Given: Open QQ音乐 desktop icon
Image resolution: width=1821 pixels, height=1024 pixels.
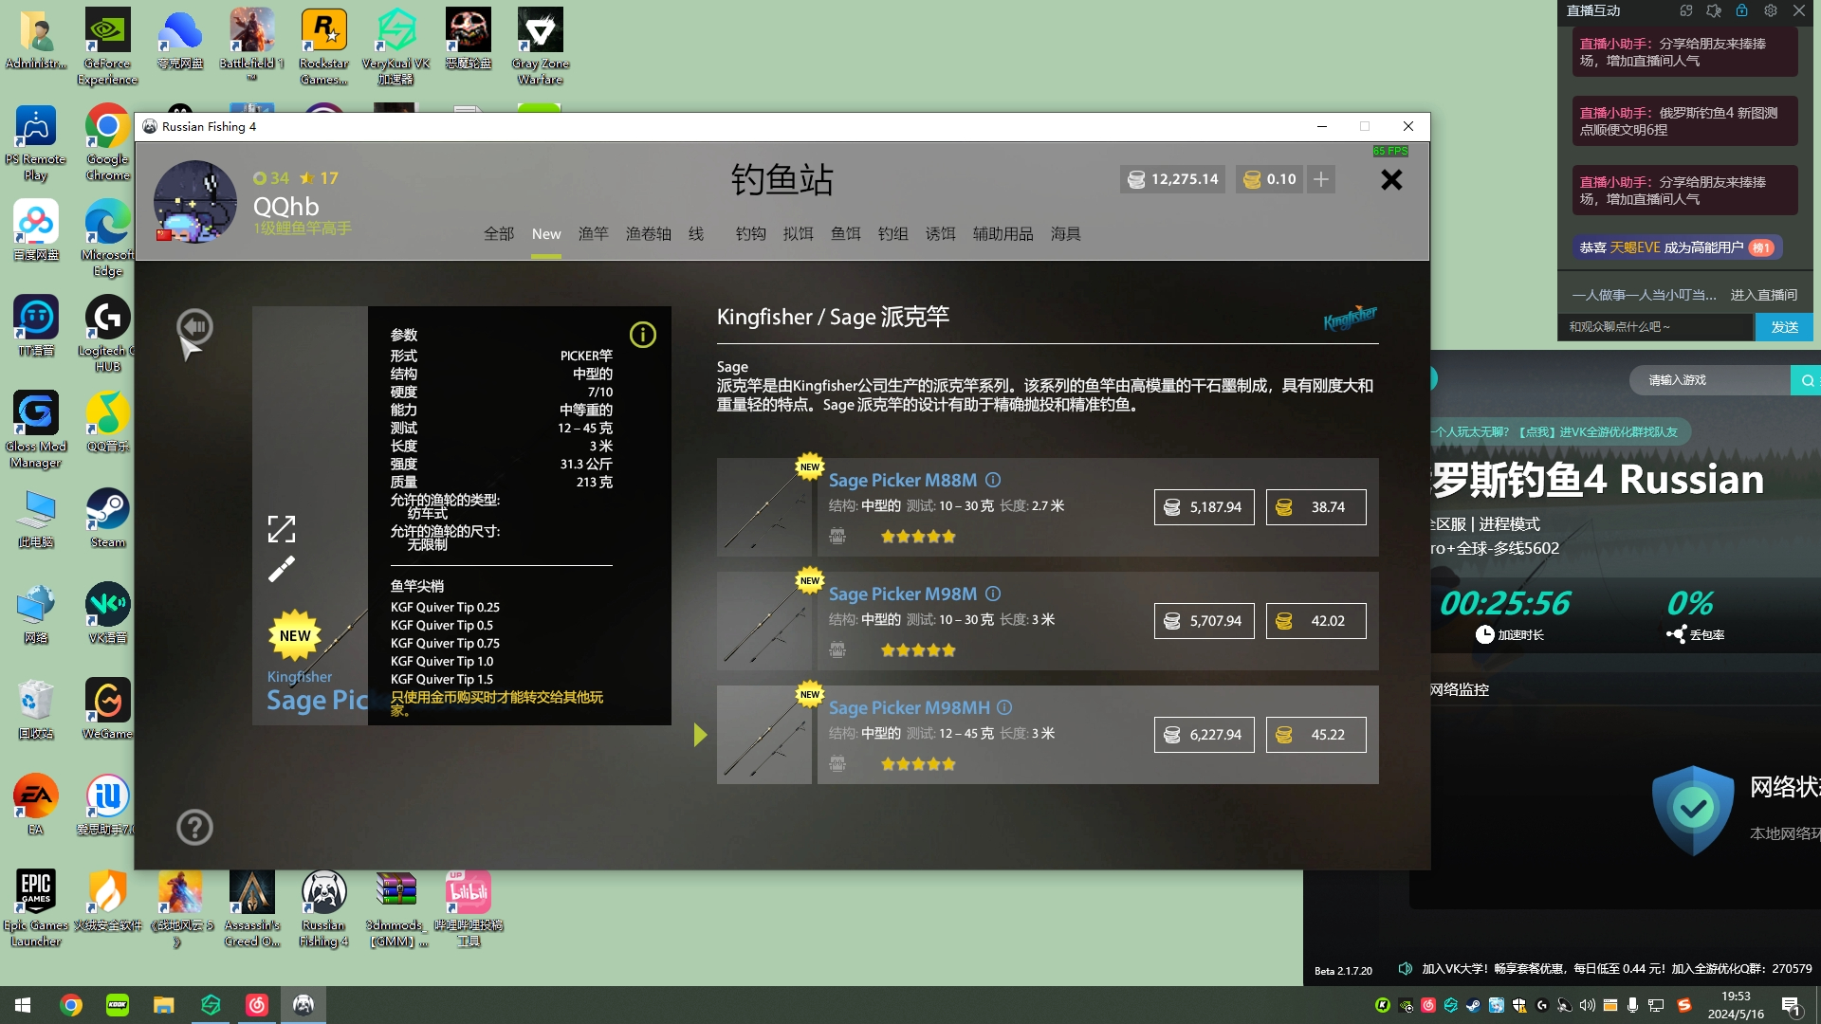Looking at the screenshot, I should pyautogui.click(x=107, y=422).
